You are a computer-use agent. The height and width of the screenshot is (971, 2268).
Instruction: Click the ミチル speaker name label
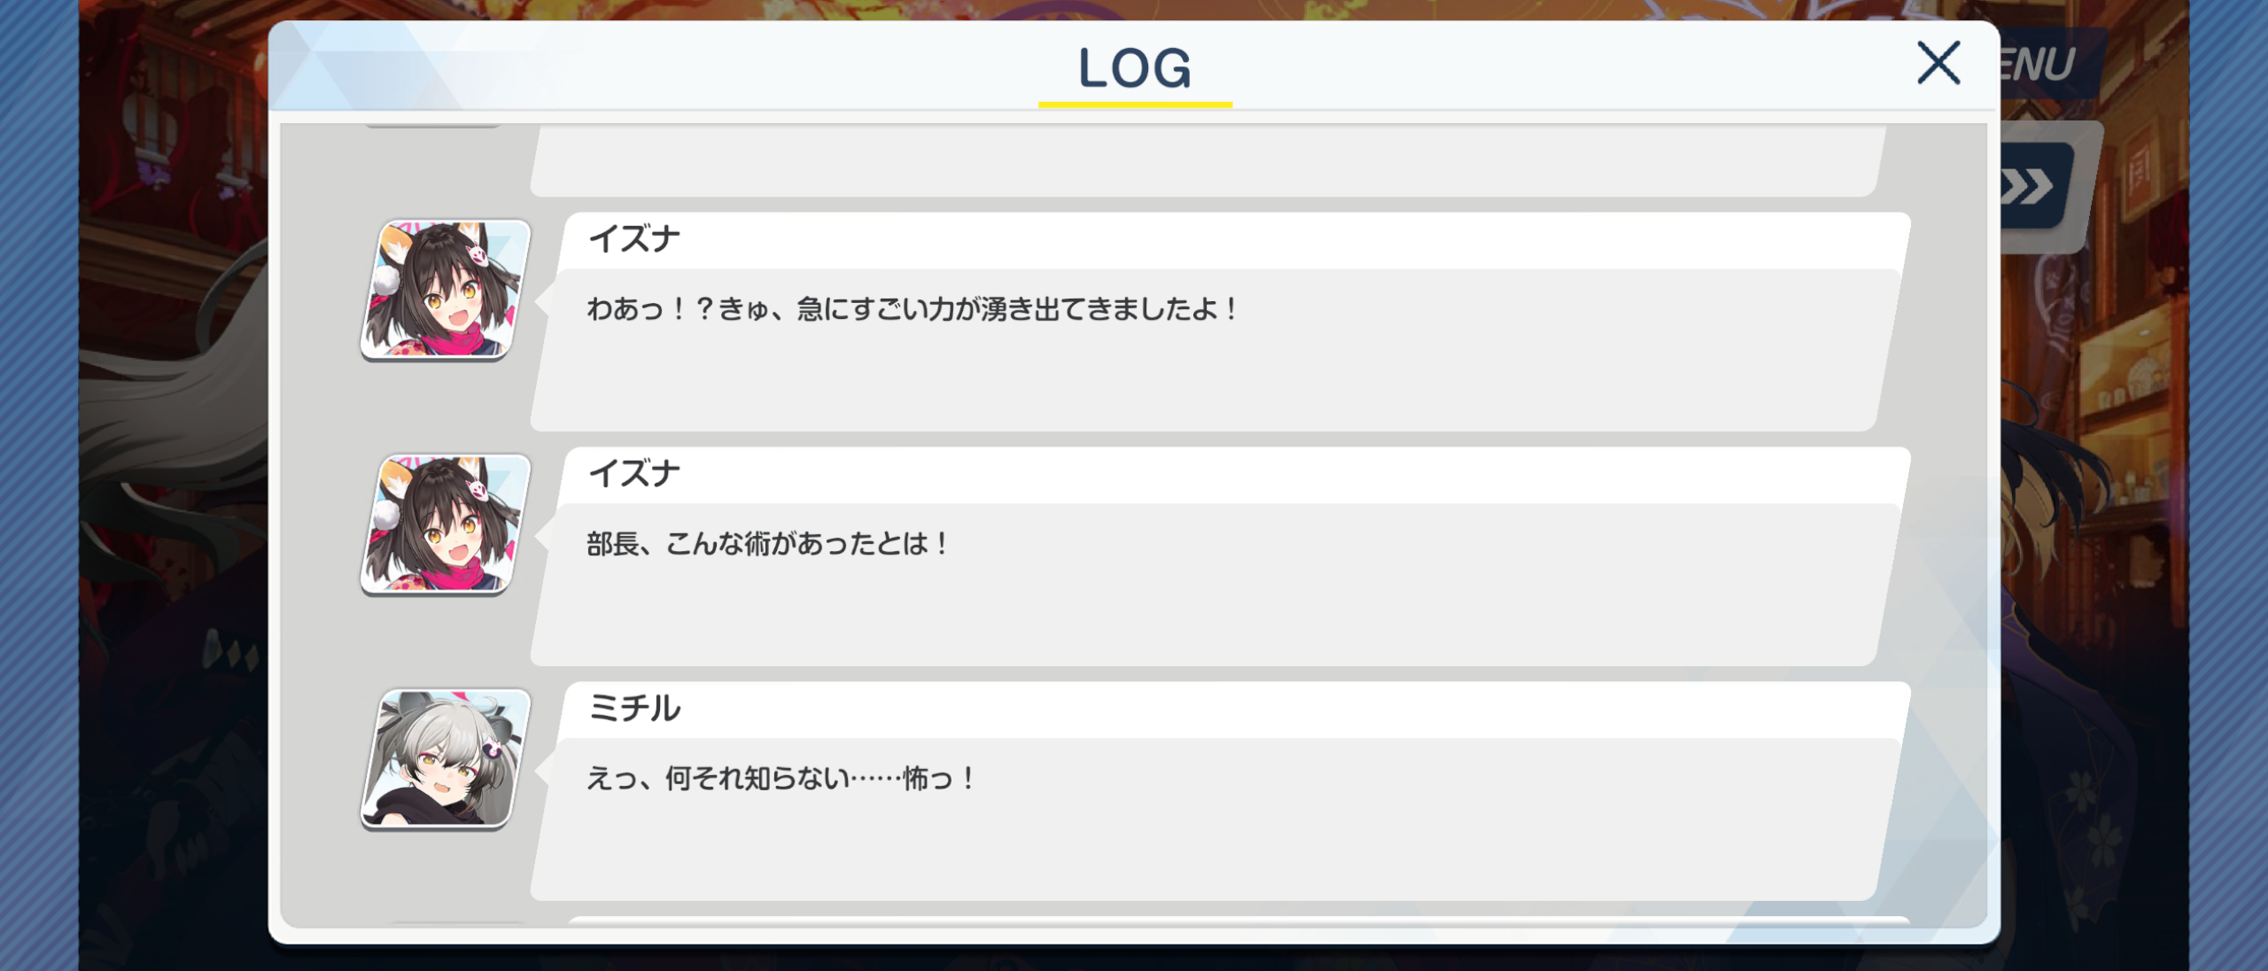[x=634, y=708]
